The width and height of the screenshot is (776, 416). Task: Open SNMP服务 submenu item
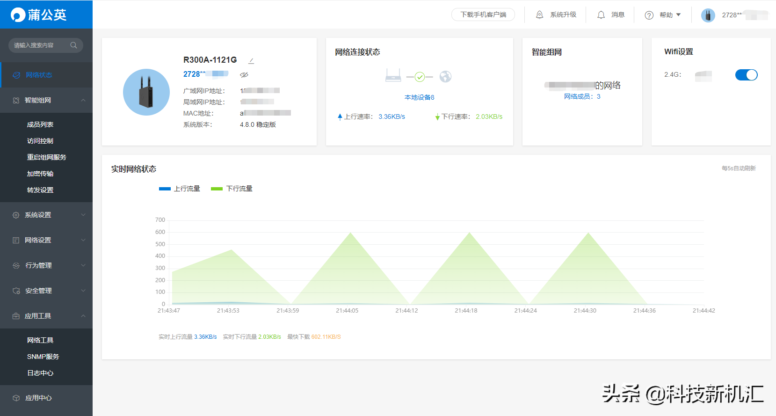tap(43, 357)
